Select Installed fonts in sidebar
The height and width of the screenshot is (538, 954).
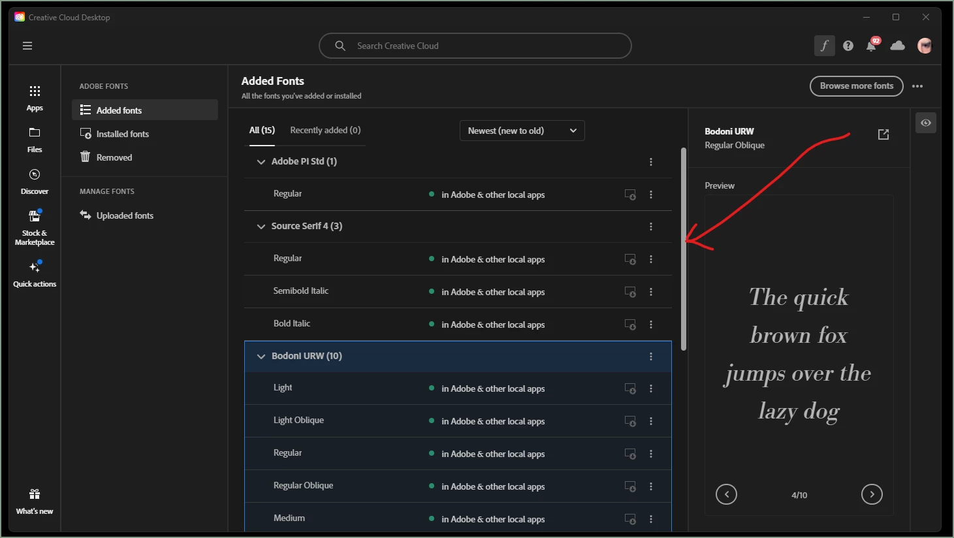pyautogui.click(x=145, y=134)
